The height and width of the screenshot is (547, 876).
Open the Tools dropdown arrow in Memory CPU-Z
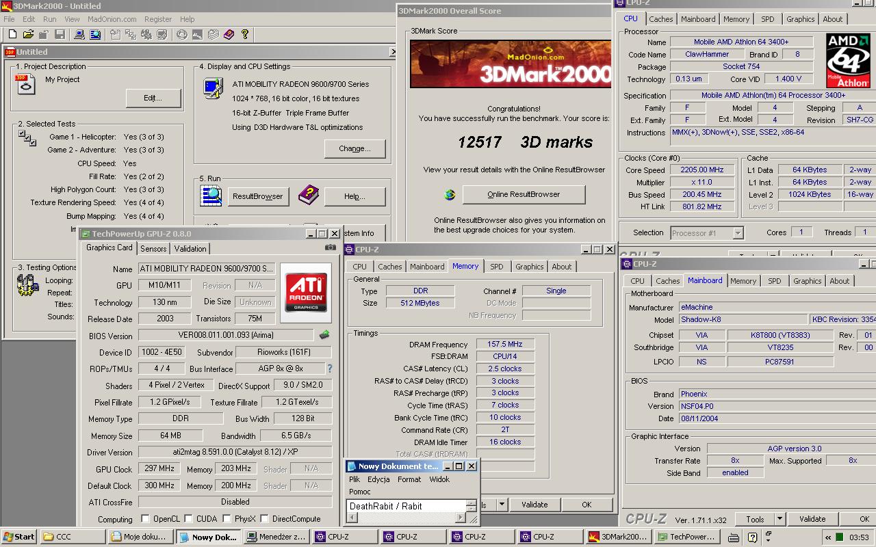coord(502,505)
